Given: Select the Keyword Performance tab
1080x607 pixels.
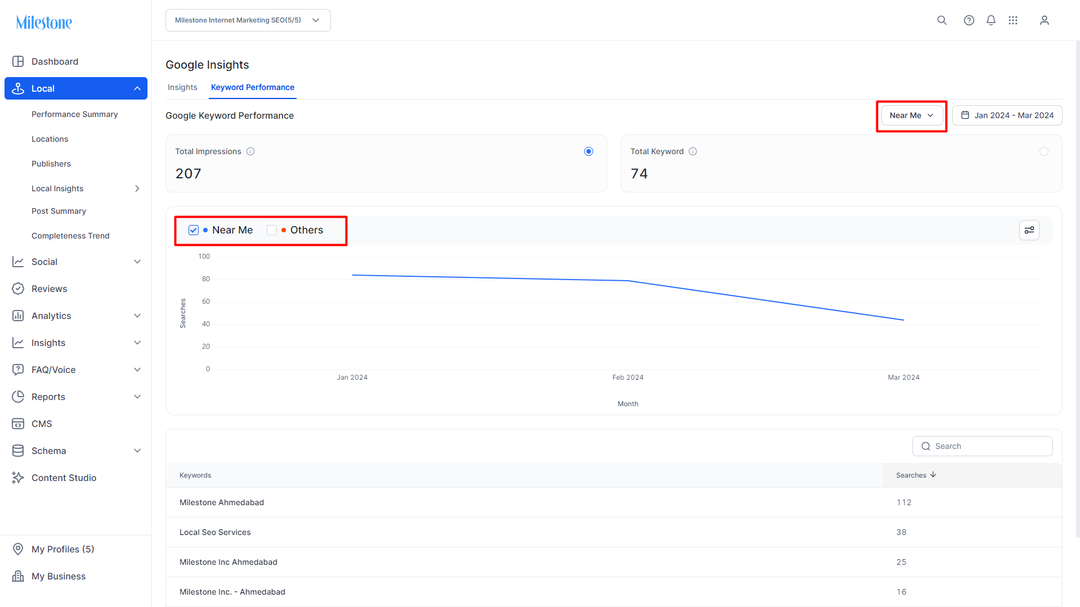Looking at the screenshot, I should point(253,87).
